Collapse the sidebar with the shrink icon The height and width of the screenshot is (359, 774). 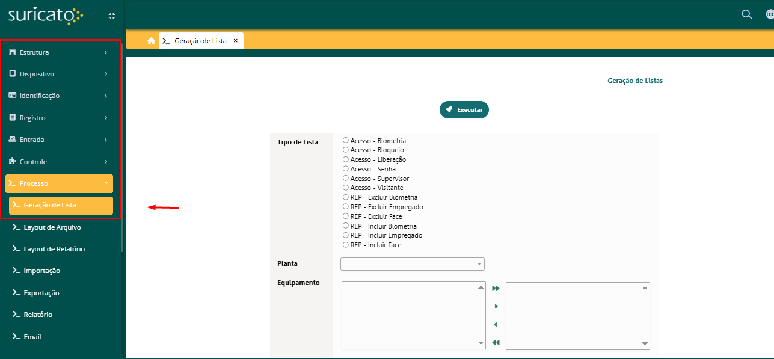point(112,16)
